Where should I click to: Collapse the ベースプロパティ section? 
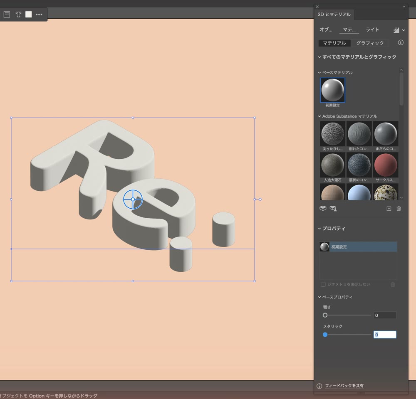pyautogui.click(x=319, y=297)
